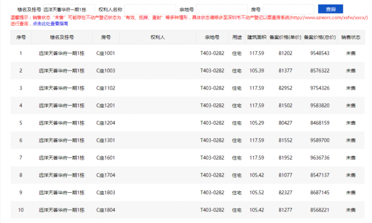The width and height of the screenshot is (372, 223).
Task: Select room cell C座1001
Action: 106,53
